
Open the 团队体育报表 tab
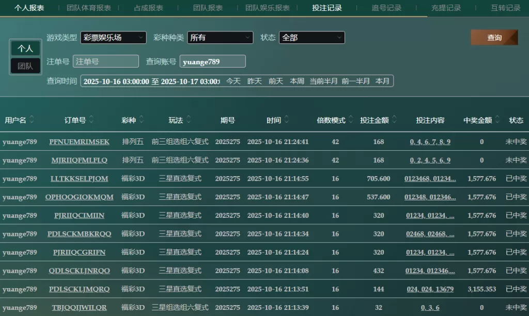coord(89,8)
